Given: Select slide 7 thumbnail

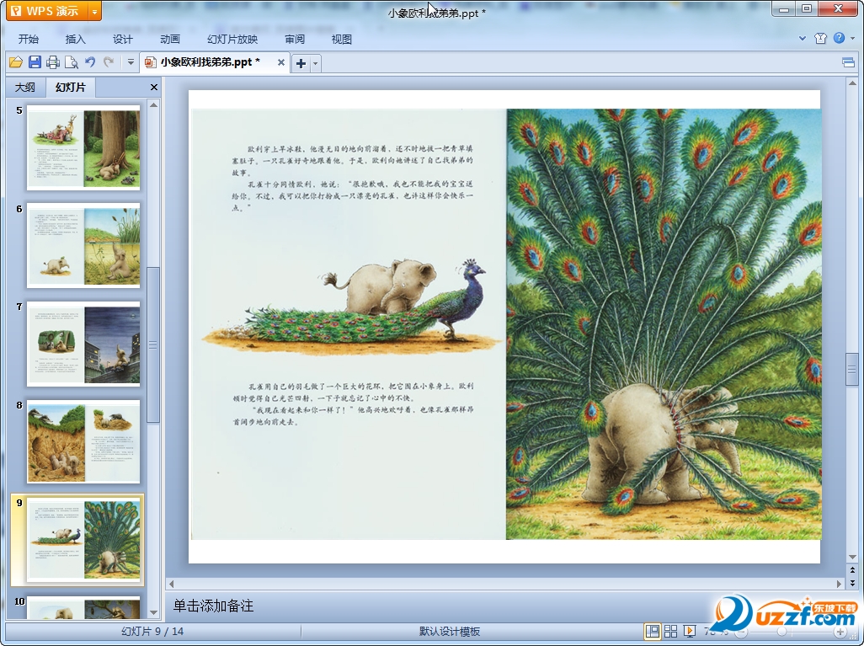Looking at the screenshot, I should coord(83,344).
